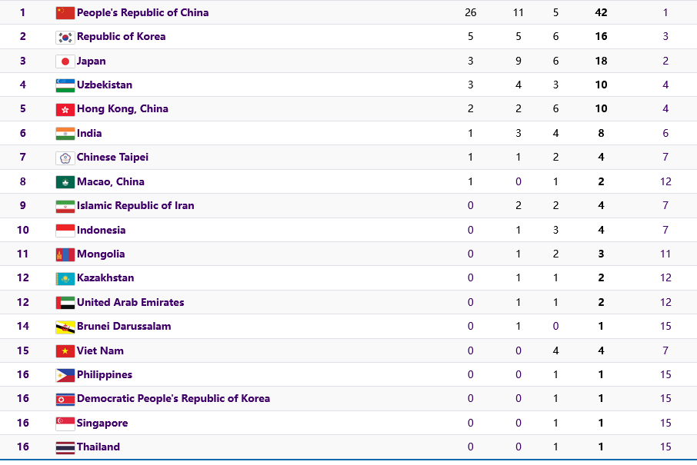Click the Viet Nam flag icon
This screenshot has height=465, width=697.
tap(65, 351)
